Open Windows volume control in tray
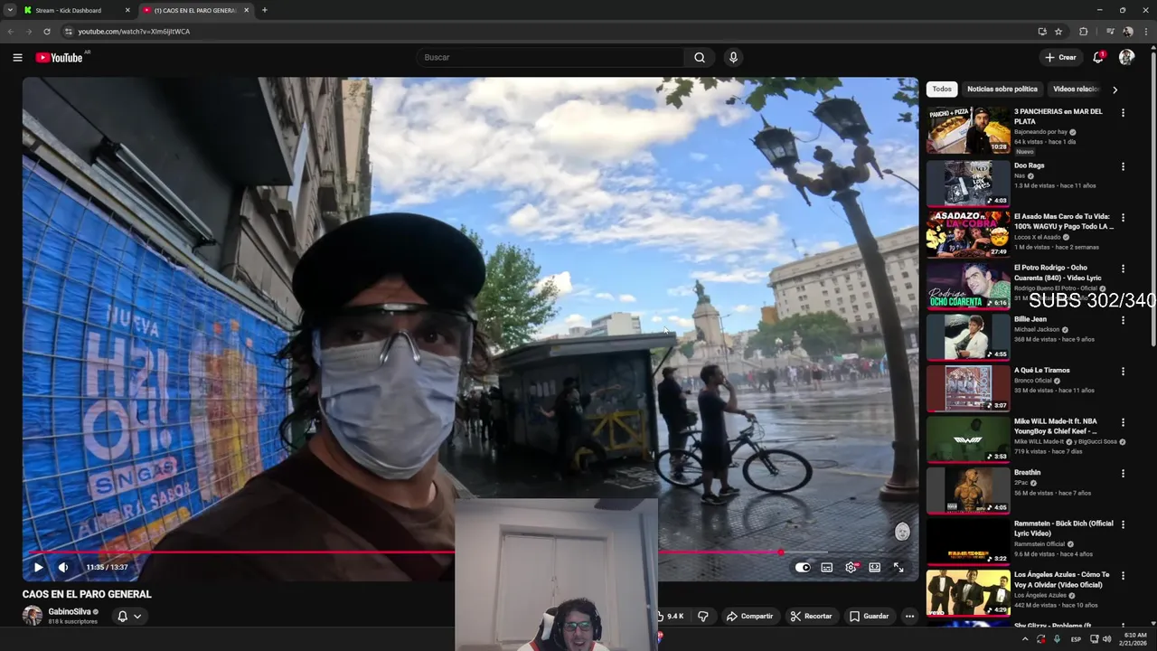This screenshot has width=1157, height=651. (1106, 638)
